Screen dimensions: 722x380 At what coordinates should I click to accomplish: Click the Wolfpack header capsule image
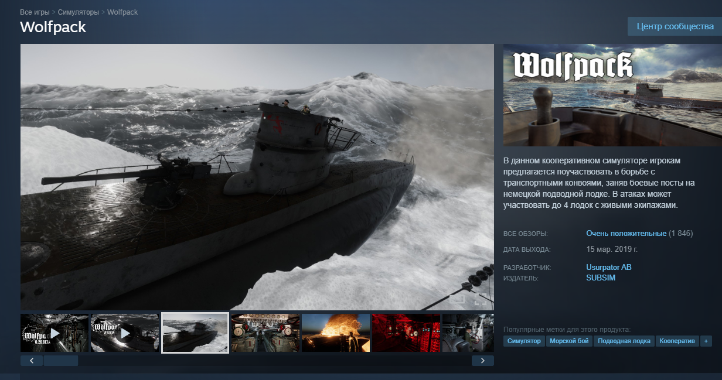click(612, 95)
